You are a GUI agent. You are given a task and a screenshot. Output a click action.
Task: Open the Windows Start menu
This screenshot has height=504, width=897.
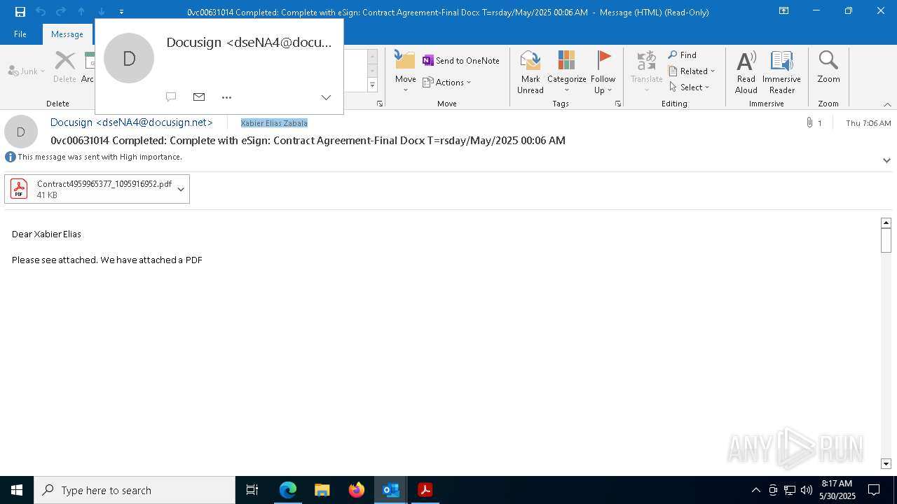tap(17, 490)
